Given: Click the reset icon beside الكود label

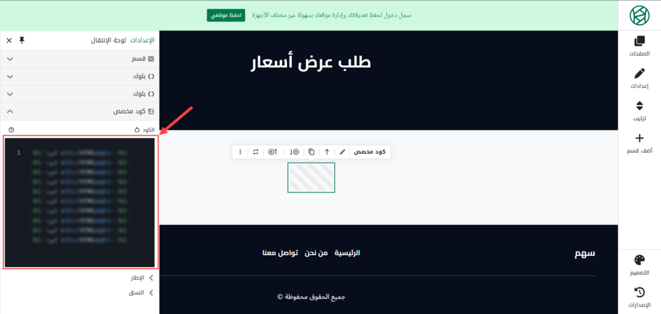Looking at the screenshot, I should (137, 130).
